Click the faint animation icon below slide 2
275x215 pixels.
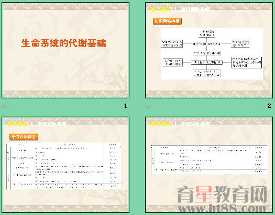pos(148,106)
